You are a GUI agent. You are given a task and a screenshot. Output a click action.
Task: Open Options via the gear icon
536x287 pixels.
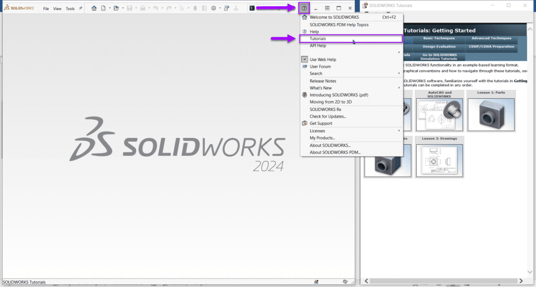click(214, 8)
